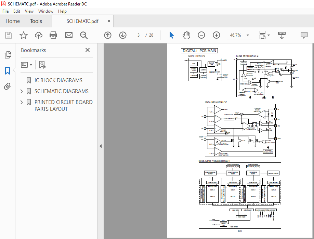The image size is (314, 239).
Task: Open bookmark options list dropdown
Action: pyautogui.click(x=26, y=65)
